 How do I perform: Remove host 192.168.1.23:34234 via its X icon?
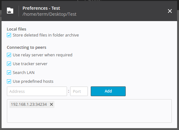tap(51, 104)
